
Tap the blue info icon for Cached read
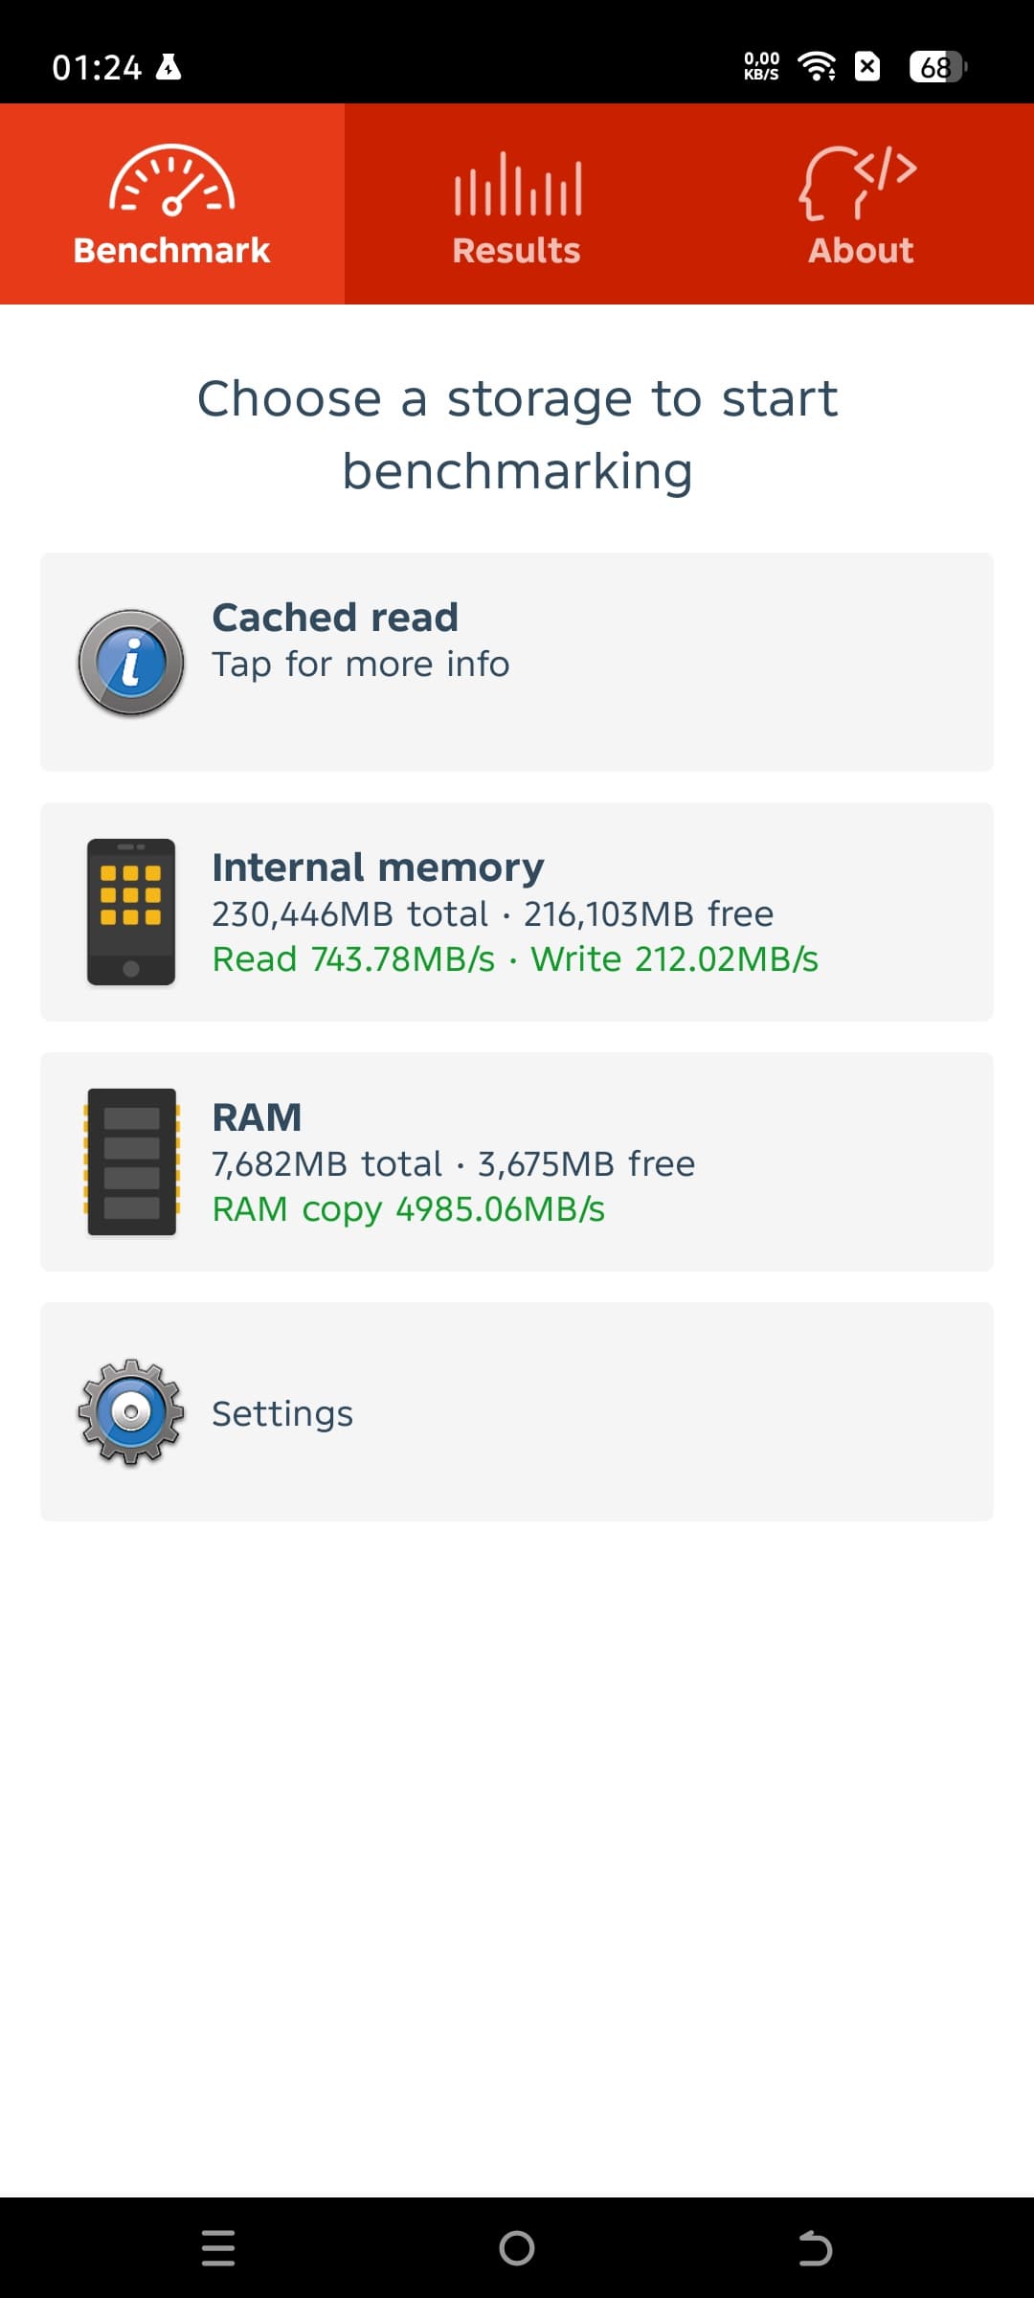(131, 663)
